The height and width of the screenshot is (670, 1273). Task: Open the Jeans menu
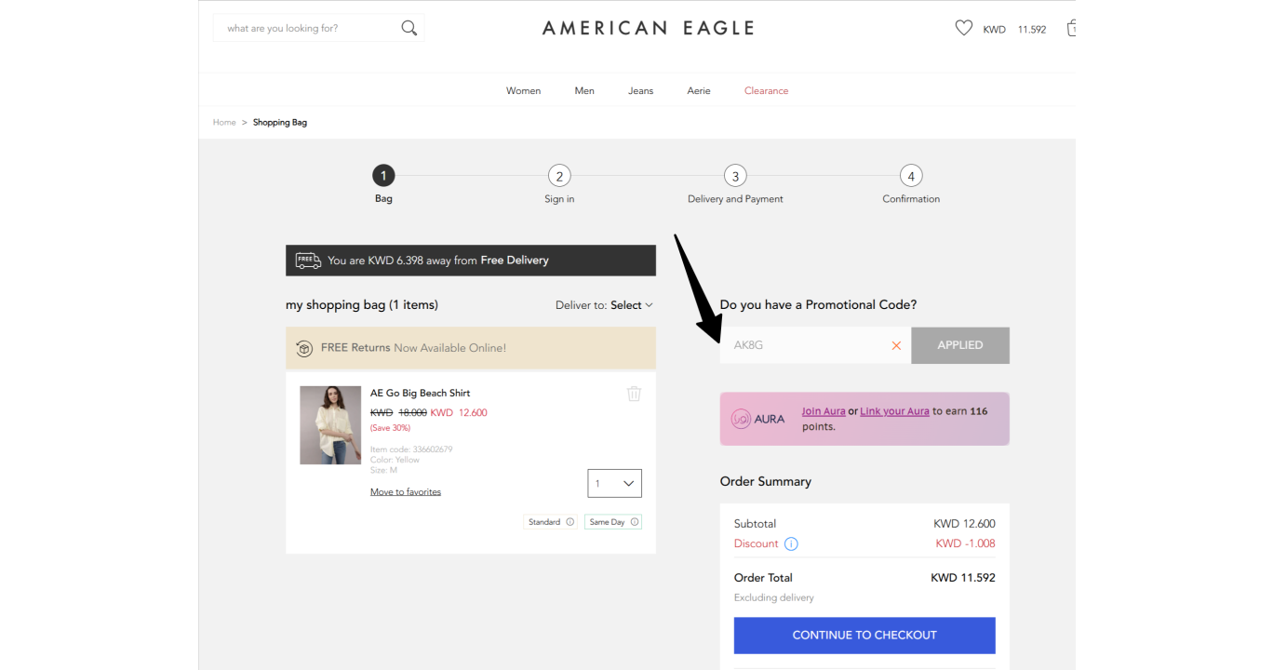point(641,90)
